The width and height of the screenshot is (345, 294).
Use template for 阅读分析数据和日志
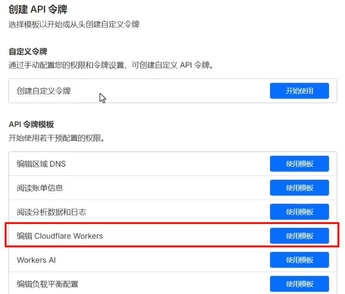click(x=299, y=212)
